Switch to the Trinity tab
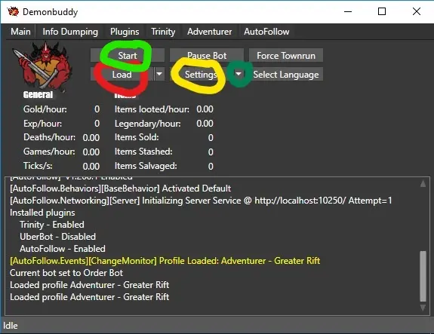 coord(163,32)
